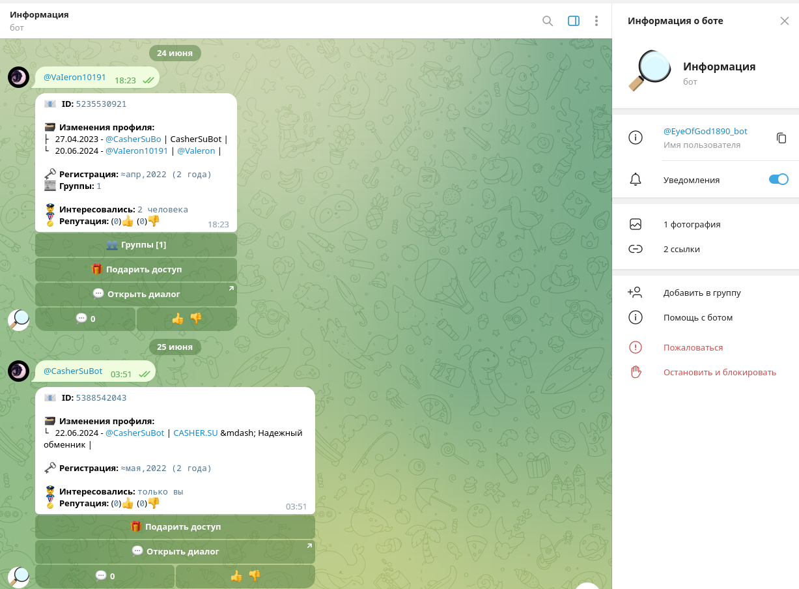Image resolution: width=799 pixels, height=589 pixels.
Task: Open the @CasherSuBot link in second reply
Action: click(x=134, y=433)
